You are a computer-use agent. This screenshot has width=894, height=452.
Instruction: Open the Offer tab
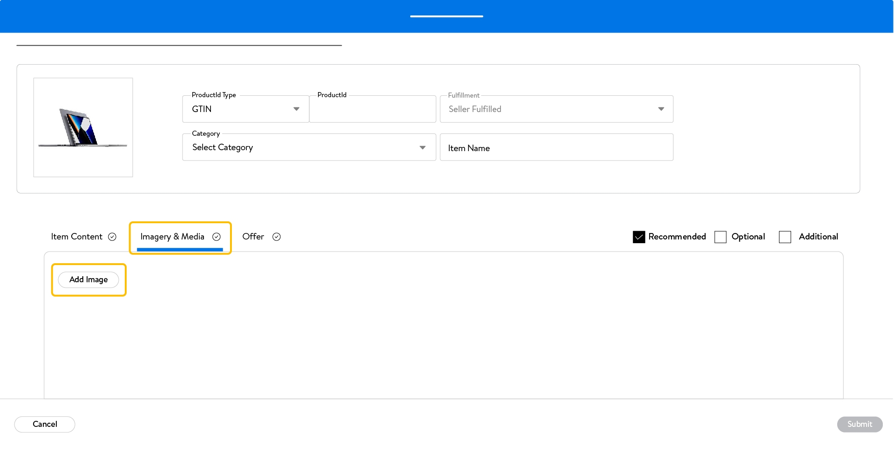(261, 237)
